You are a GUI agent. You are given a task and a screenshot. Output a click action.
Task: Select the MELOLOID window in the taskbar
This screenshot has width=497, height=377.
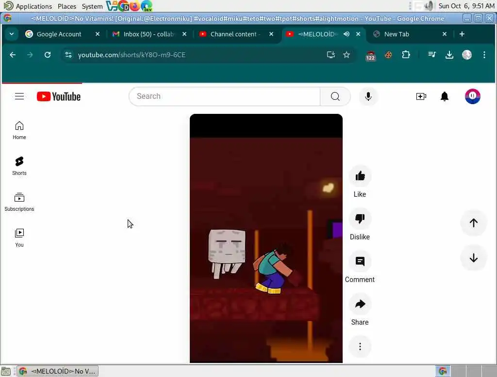(x=57, y=371)
